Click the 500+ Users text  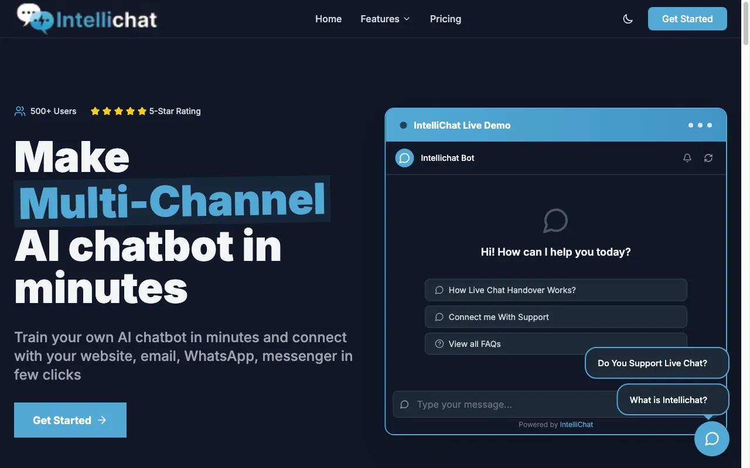[53, 111]
